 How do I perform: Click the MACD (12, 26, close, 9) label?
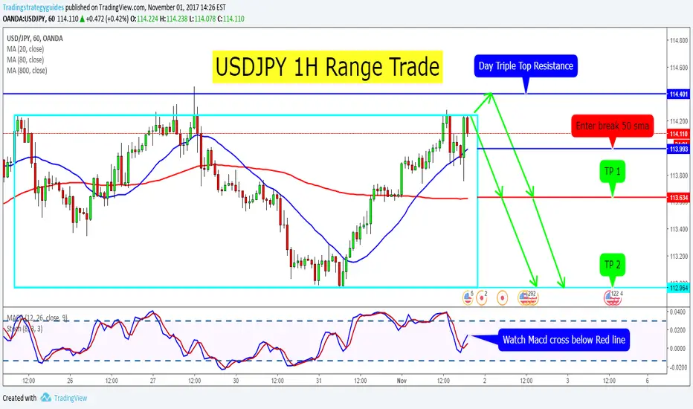37,318
